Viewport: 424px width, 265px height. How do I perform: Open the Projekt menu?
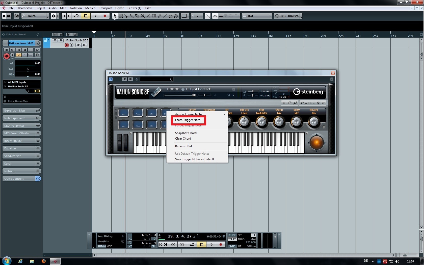(40, 8)
